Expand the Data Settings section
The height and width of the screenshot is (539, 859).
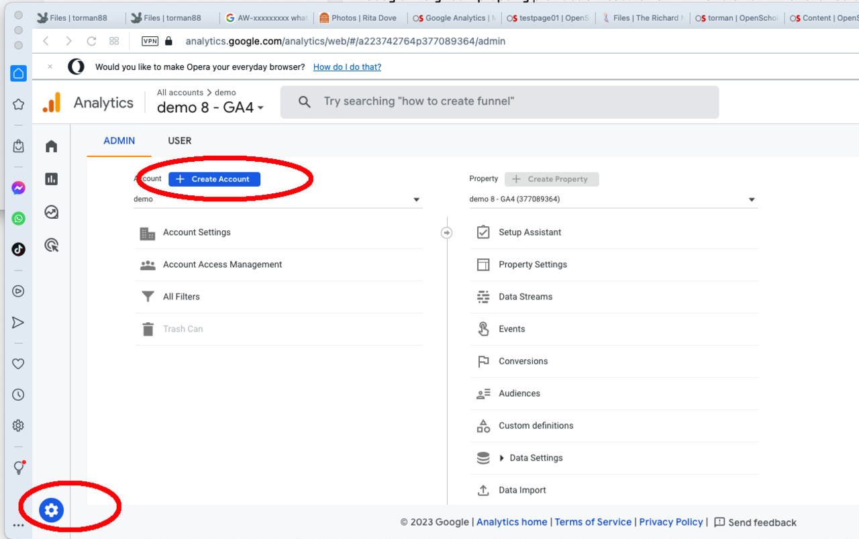(536, 458)
